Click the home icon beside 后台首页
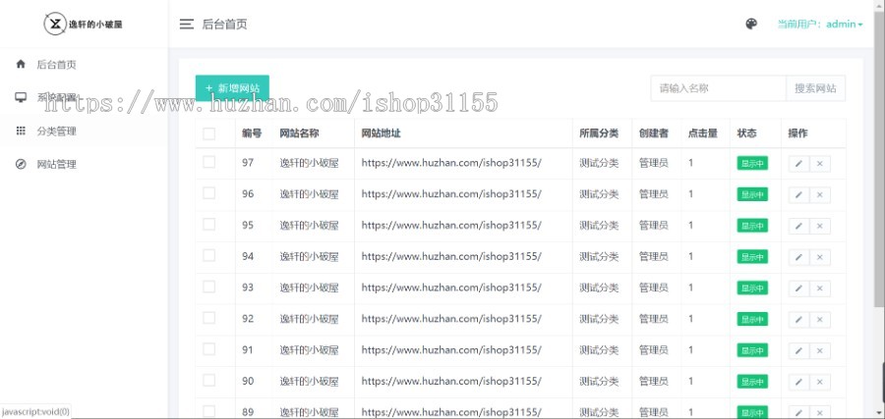 pyautogui.click(x=21, y=64)
